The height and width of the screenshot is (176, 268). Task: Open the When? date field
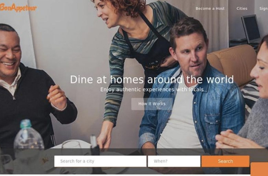(x=174, y=161)
